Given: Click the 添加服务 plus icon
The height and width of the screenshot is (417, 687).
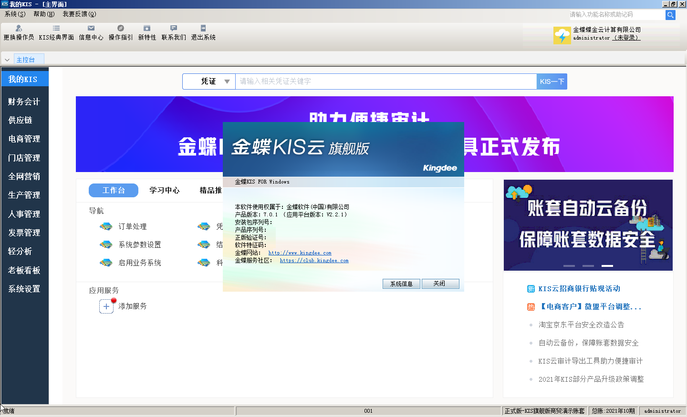Looking at the screenshot, I should click(x=106, y=306).
